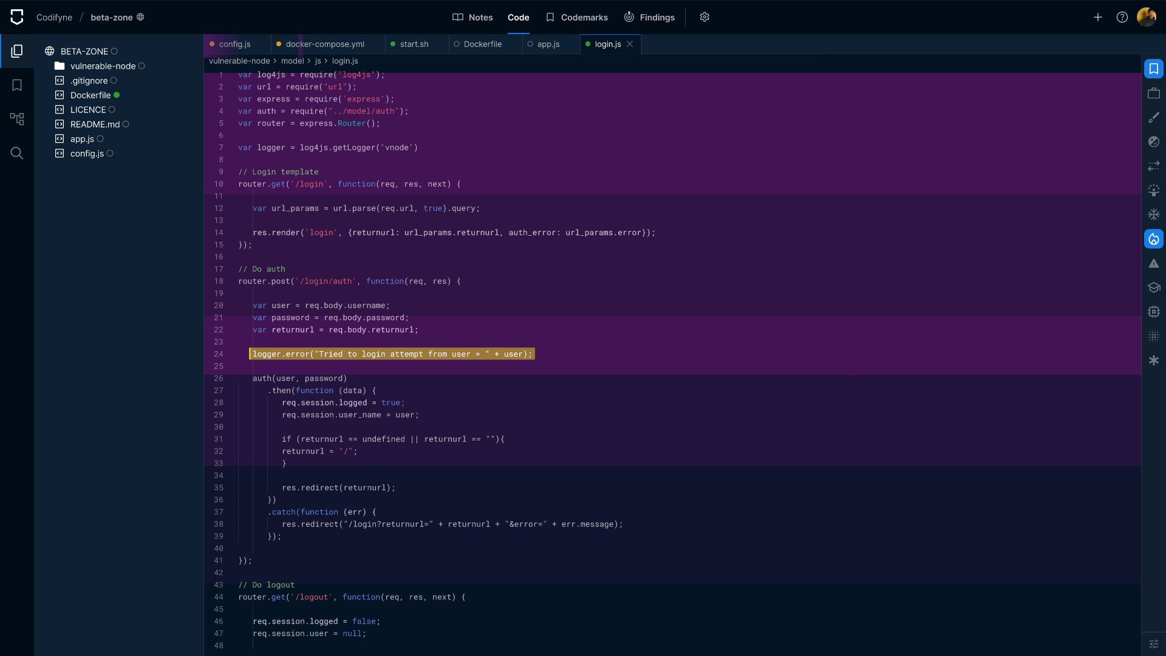Close the login.js tab
1166x656 pixels.
(630, 44)
